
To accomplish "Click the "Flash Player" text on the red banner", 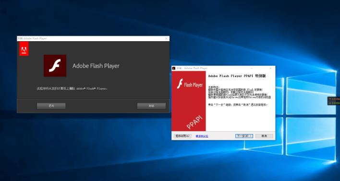I will point(193,85).
